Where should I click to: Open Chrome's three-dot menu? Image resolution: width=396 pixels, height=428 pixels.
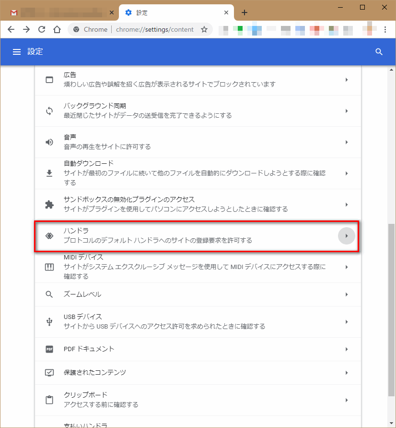384,29
